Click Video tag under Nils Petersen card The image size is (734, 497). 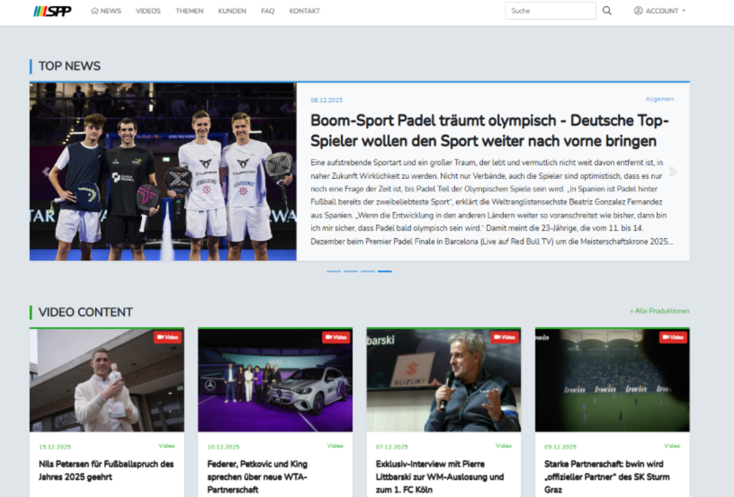166,446
